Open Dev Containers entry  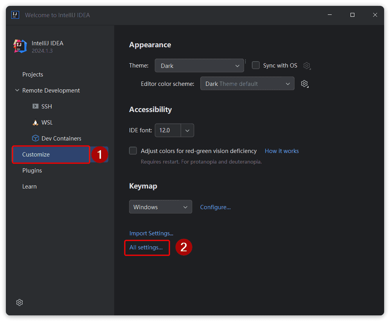click(61, 139)
